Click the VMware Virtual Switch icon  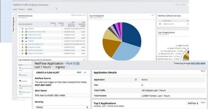pyautogui.click(x=26, y=53)
